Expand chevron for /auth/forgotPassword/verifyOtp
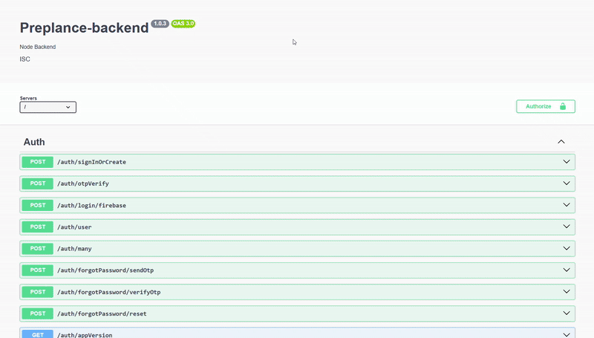Viewport: 594px width, 338px height. (567, 292)
